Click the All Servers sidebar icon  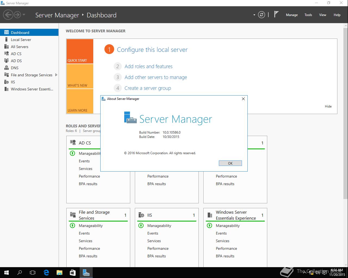point(7,46)
